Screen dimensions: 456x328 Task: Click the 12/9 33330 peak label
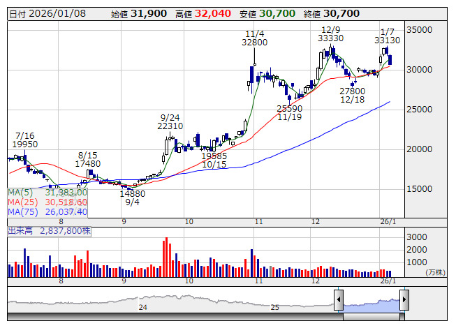pos(331,34)
